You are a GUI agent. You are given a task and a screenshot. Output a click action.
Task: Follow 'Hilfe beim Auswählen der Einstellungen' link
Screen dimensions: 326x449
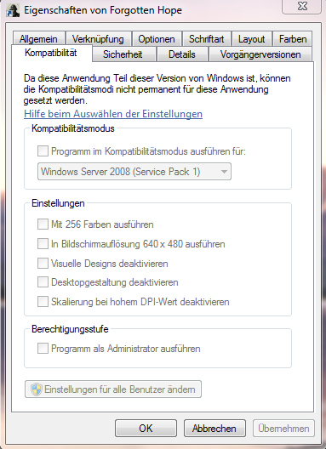(x=113, y=114)
